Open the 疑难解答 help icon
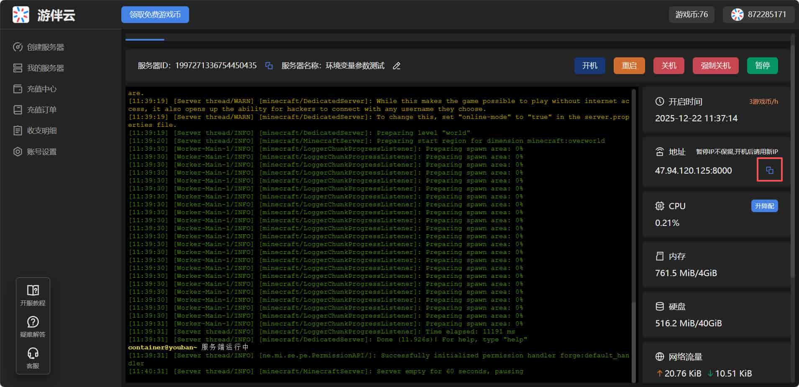The width and height of the screenshot is (799, 387). pyautogui.click(x=33, y=326)
